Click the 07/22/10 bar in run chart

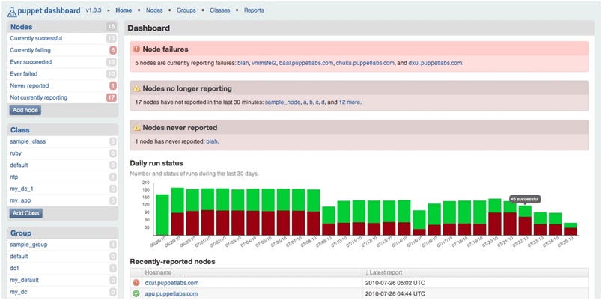pos(525,221)
